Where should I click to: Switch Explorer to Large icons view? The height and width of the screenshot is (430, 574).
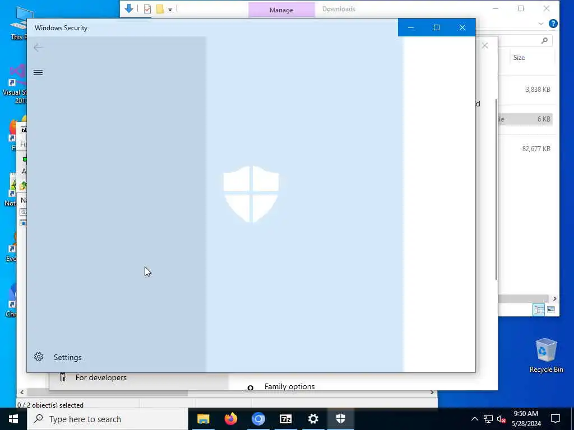[551, 310]
